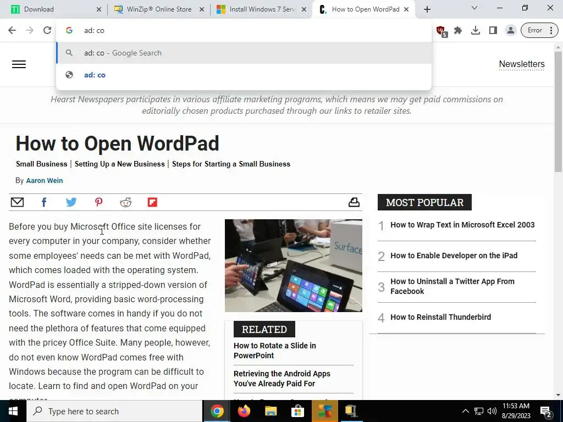Open Steps for Starting a Small Business
Viewport: 563px width, 422px height.
point(231,164)
